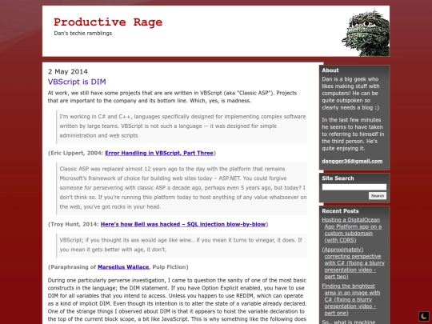432x324 pixels.
Task: Focus the Site Search text field
Action: coord(354,187)
